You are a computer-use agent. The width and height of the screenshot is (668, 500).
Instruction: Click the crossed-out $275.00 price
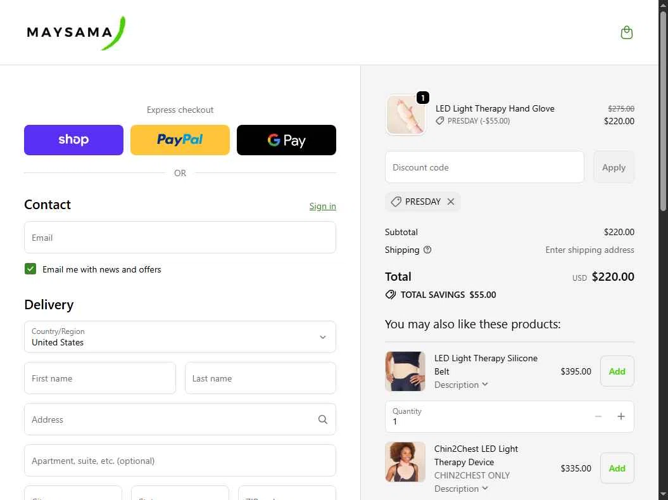(621, 109)
